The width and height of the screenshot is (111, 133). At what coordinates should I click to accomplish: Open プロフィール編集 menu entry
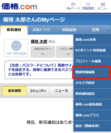click(92, 61)
